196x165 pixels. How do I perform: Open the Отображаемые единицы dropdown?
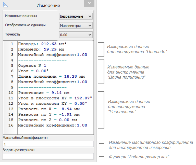[x=76, y=26]
